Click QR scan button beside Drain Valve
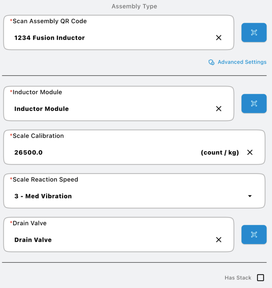Image resolution: width=272 pixels, height=288 pixels. click(x=254, y=234)
